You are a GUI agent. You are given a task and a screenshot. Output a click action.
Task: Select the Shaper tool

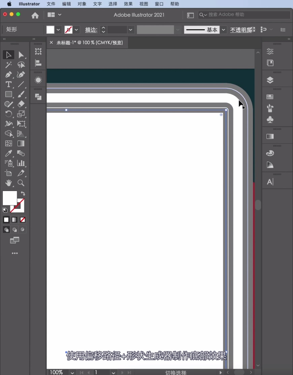9,104
